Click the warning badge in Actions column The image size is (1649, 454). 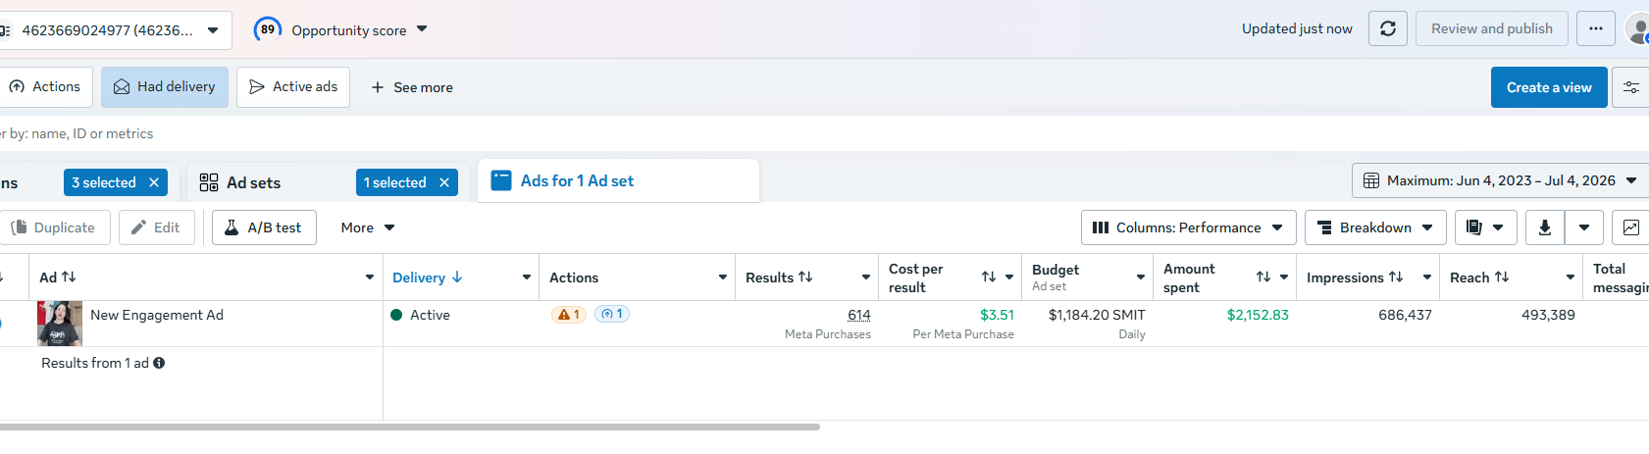569,315
